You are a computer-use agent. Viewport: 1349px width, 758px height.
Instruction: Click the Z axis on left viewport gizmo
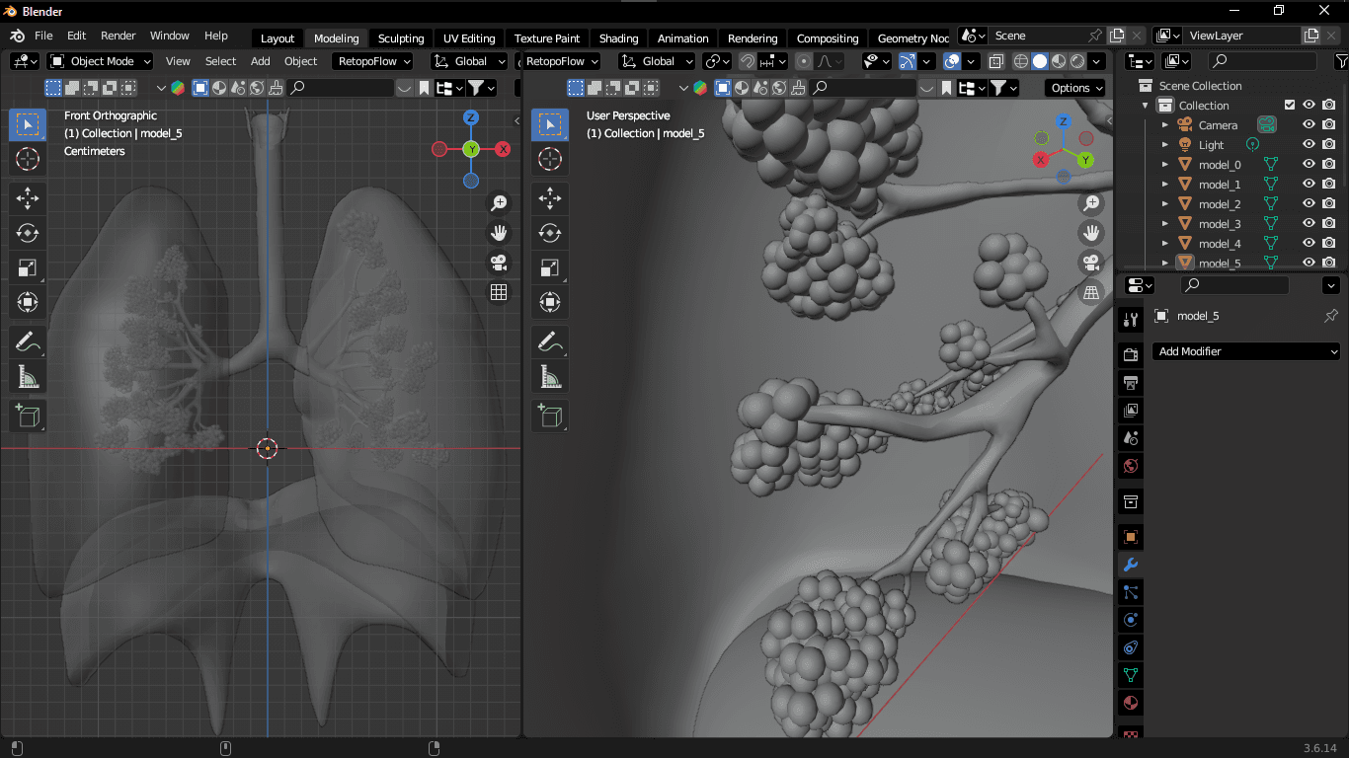[x=471, y=117]
